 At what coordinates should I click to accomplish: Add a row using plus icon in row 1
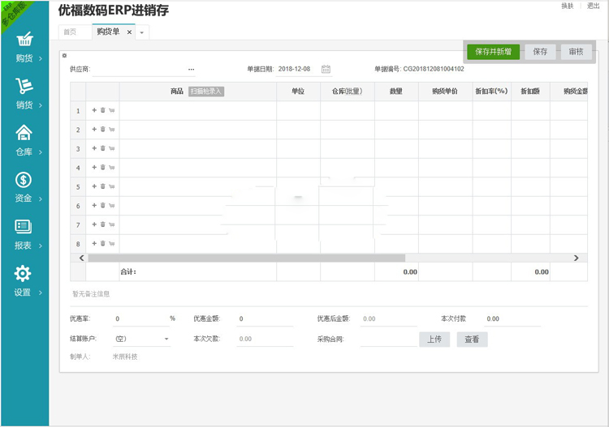94,110
